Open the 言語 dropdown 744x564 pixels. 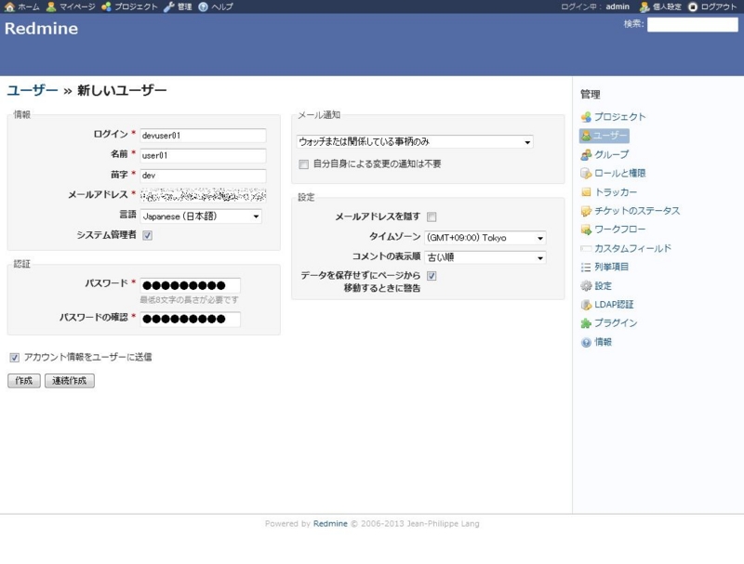pyautogui.click(x=203, y=215)
